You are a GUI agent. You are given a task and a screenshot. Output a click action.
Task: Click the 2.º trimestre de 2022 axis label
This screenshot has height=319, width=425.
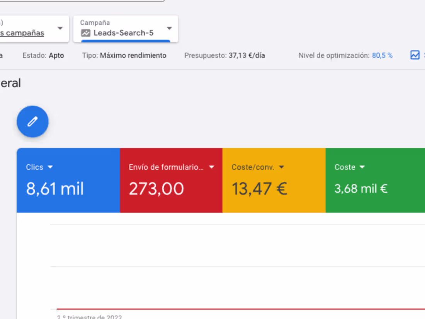90,317
